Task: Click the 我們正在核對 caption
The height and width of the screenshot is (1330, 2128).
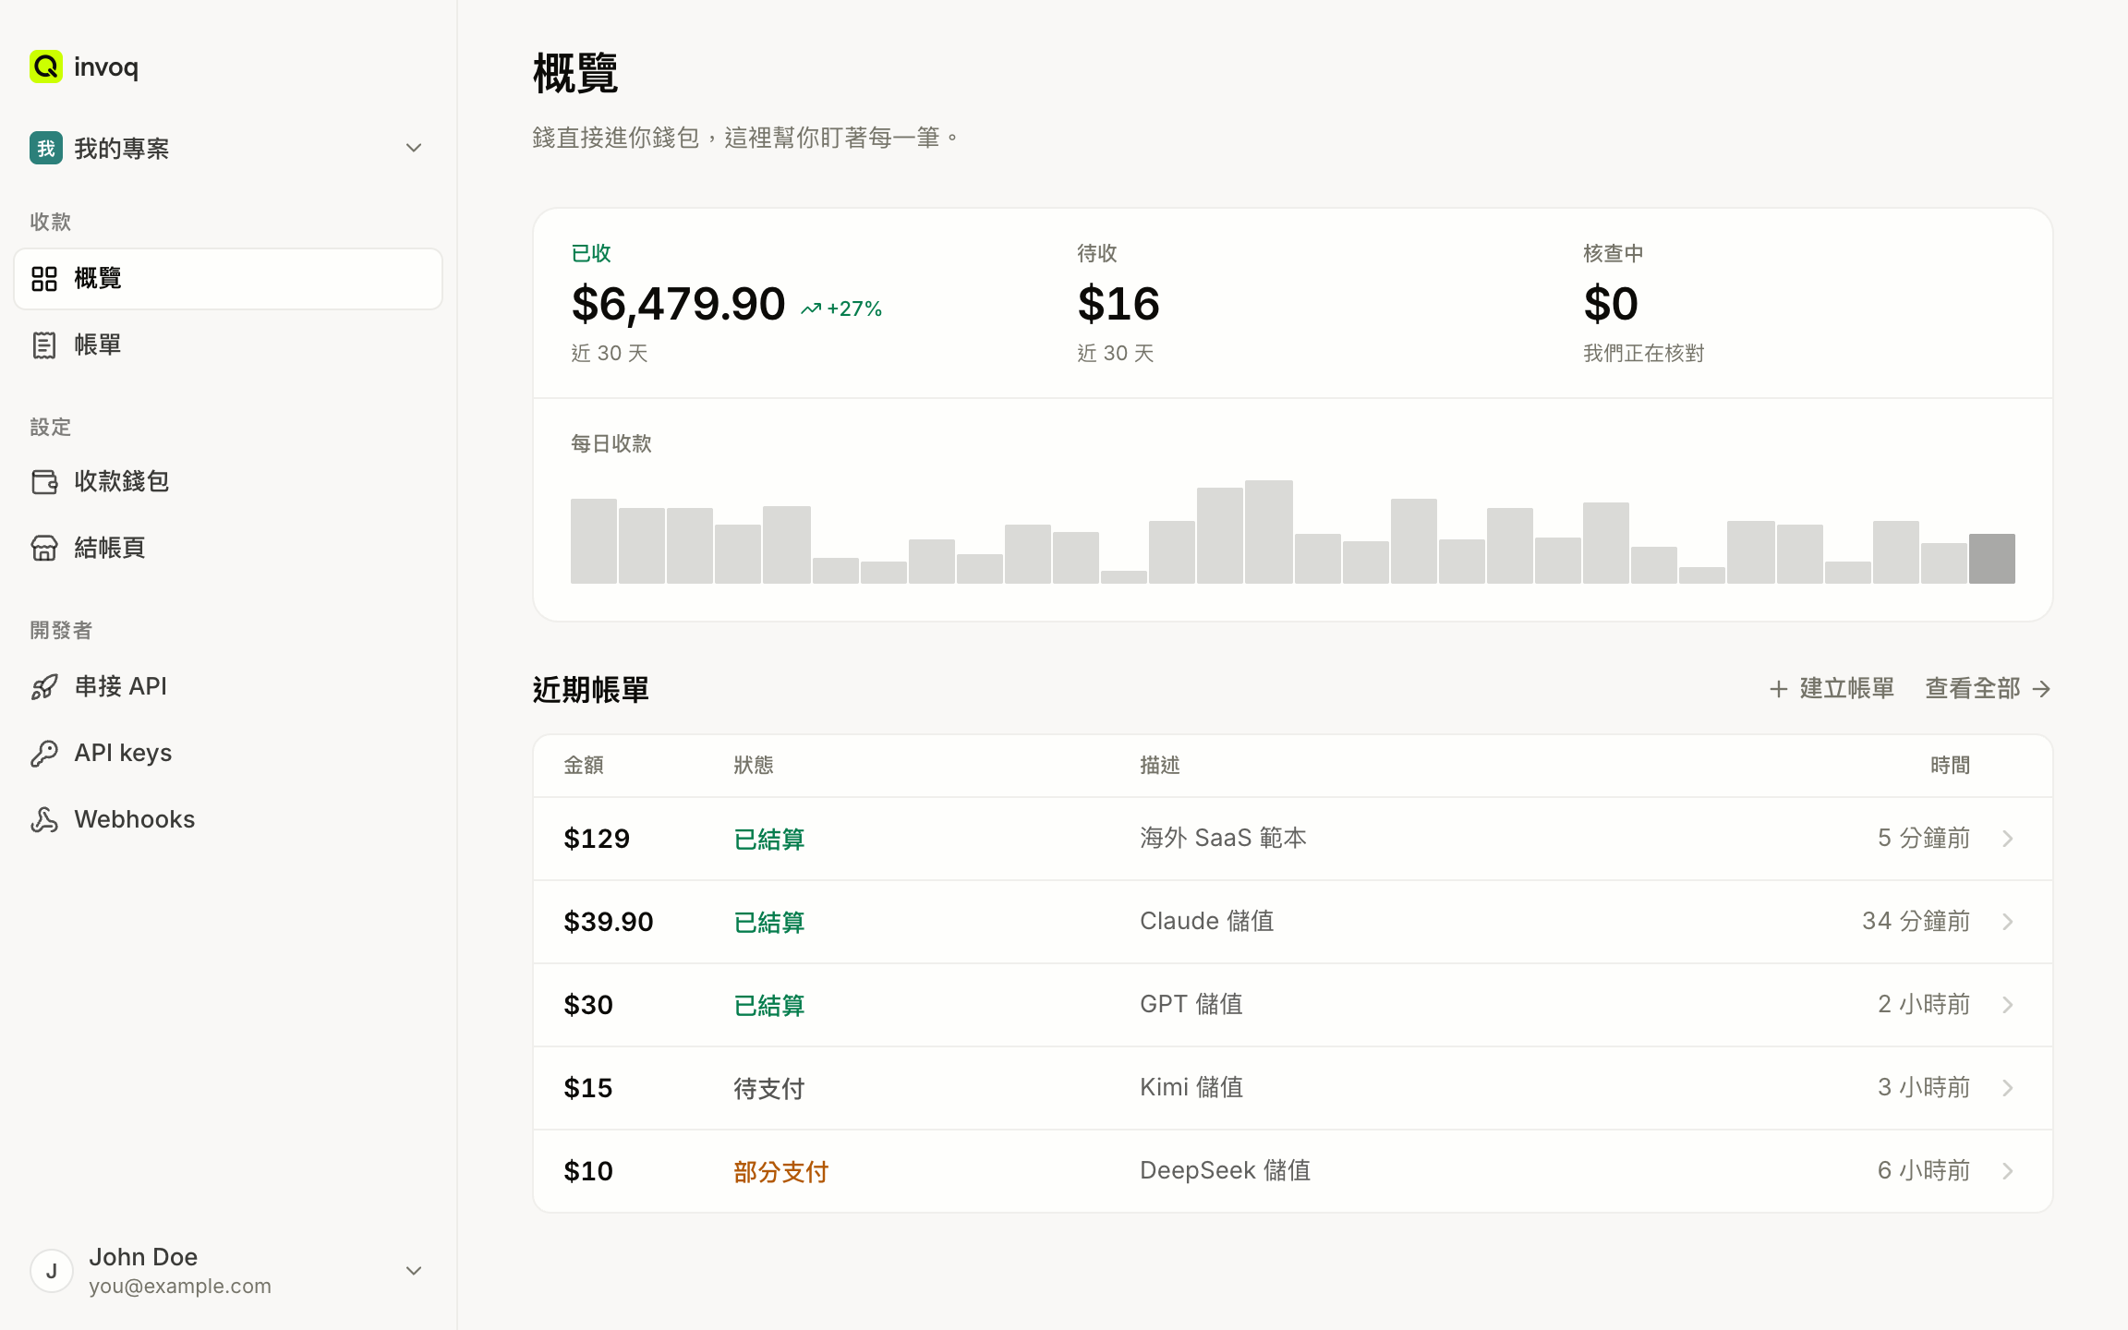Action: click(x=1644, y=354)
